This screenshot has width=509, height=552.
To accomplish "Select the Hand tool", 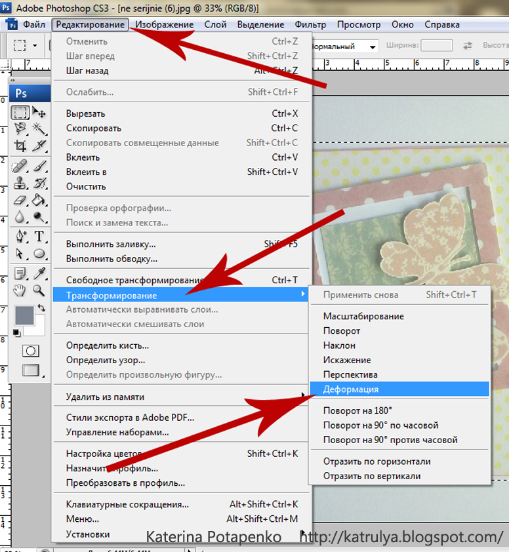I will pyautogui.click(x=20, y=290).
